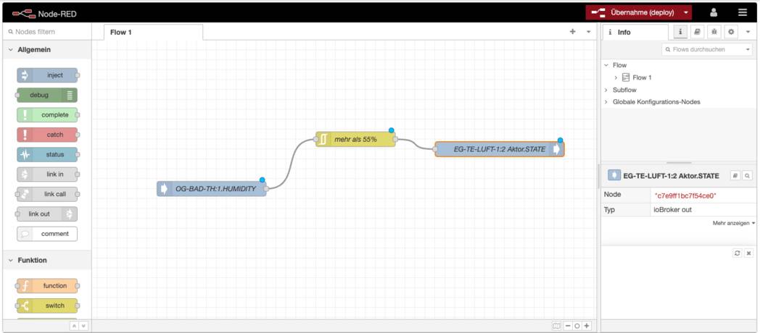Click Mehr anzeigen to show more properties

(x=733, y=223)
